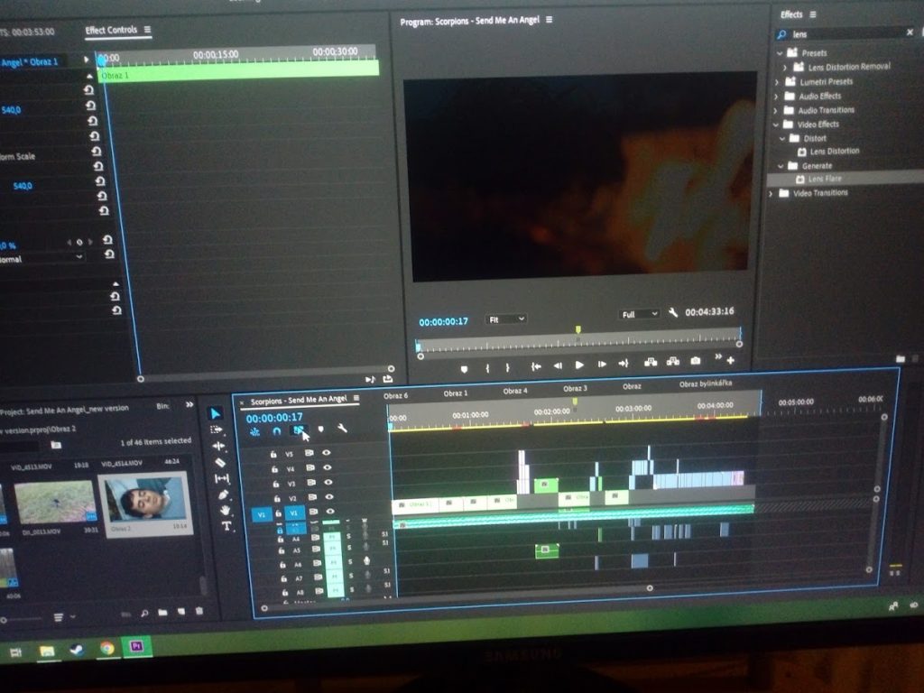Select the Type tool
This screenshot has height=693, width=924.
click(x=226, y=526)
